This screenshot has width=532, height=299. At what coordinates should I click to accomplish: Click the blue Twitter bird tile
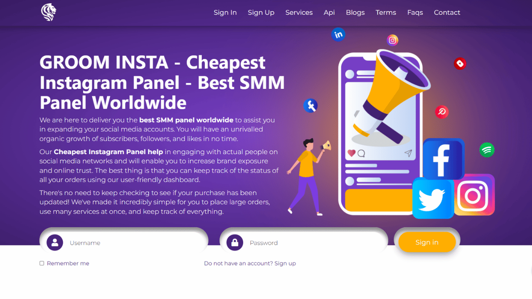pos(433,199)
